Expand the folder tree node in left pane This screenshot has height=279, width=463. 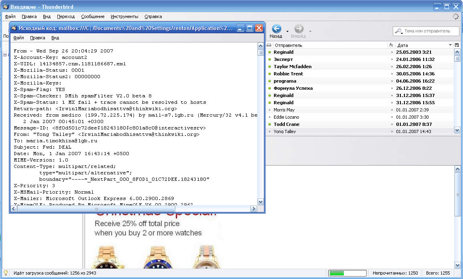pyautogui.click(x=5, y=55)
